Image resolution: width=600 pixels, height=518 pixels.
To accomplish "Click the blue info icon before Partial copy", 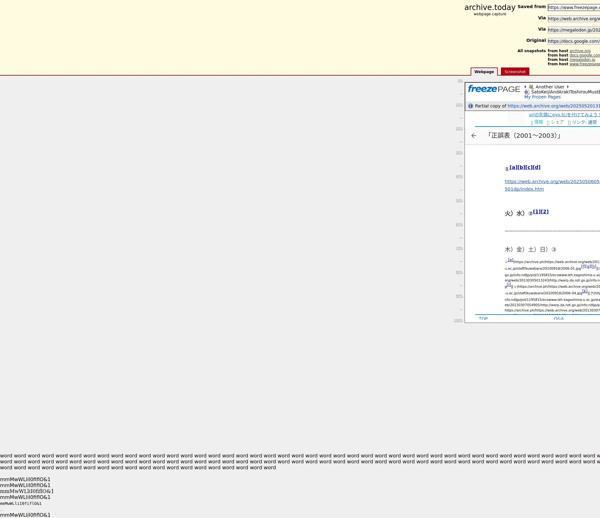I will pyautogui.click(x=471, y=106).
